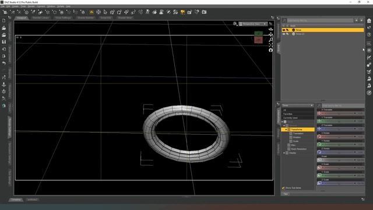Image resolution: width=373 pixels, height=210 pixels.
Task: Hide the selected Torus via eye icon
Action: click(x=284, y=30)
